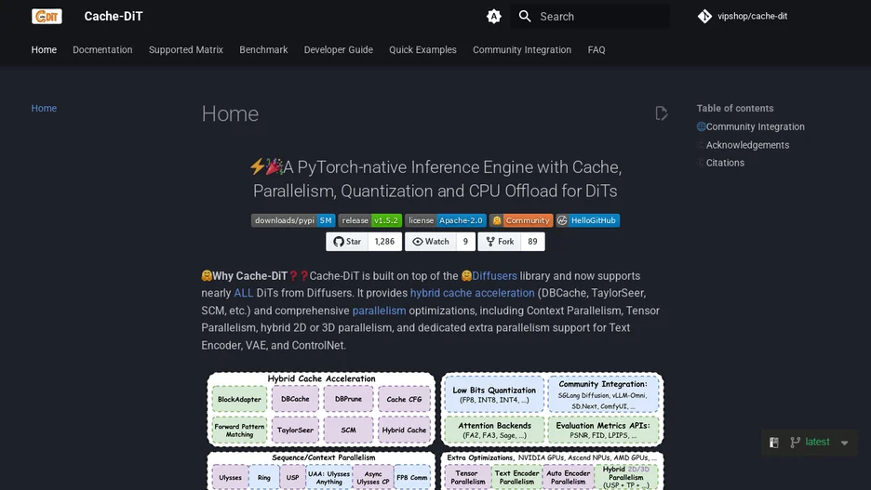Open the hybrid cache acceleration link

(472, 293)
